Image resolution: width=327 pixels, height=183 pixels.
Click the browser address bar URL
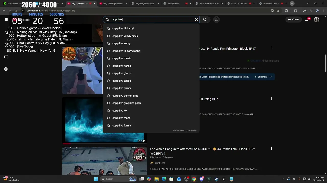coord(51,11)
